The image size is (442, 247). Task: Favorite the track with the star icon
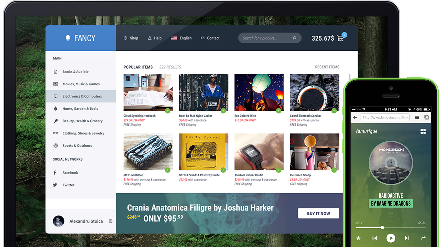[x=358, y=238]
